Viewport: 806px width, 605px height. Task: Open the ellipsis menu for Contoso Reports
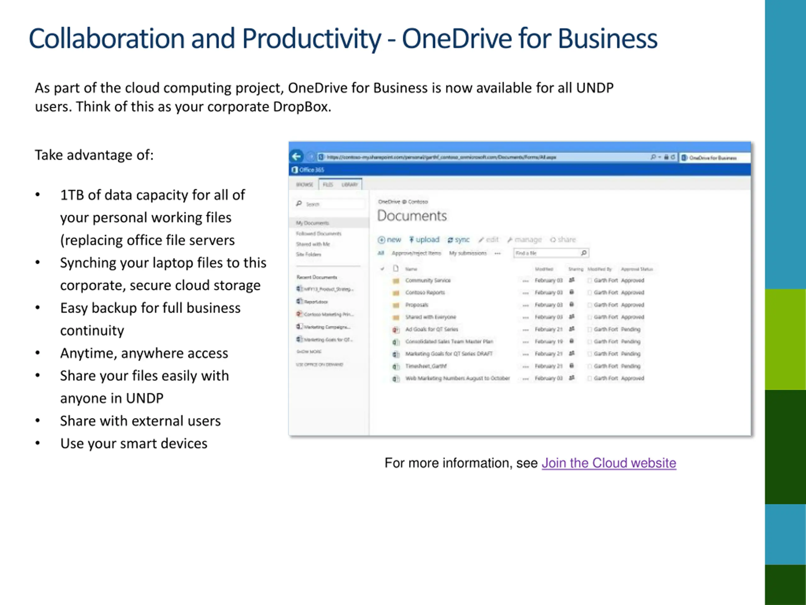pyautogui.click(x=525, y=293)
